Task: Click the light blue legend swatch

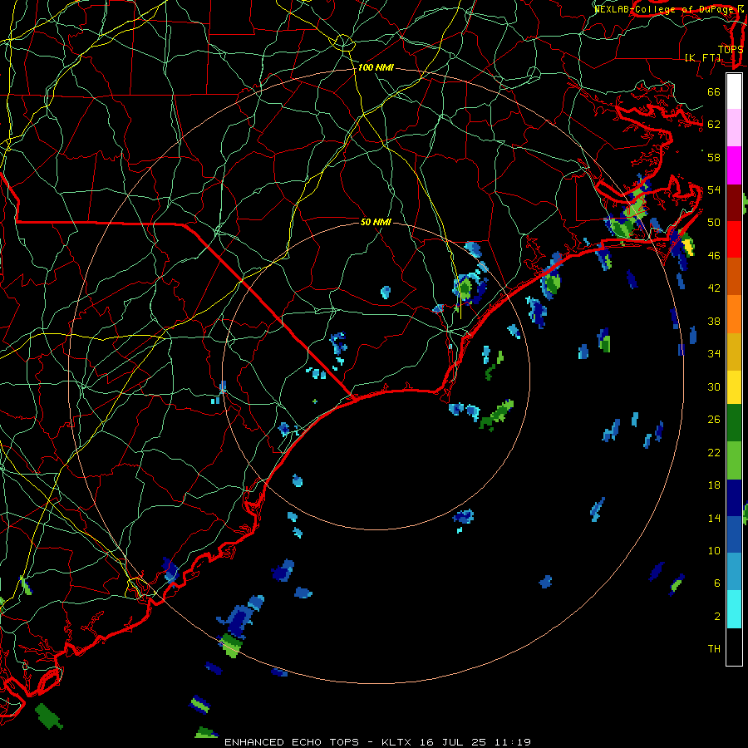Action: coord(734,572)
